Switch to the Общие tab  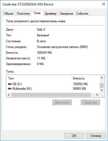click(9, 14)
